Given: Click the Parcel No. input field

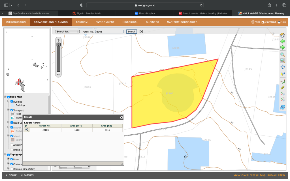Looking at the screenshot, I should click(x=109, y=32).
